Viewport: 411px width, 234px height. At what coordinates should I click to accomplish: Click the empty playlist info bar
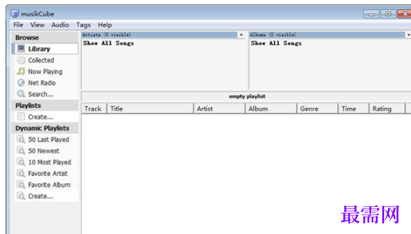(x=246, y=97)
